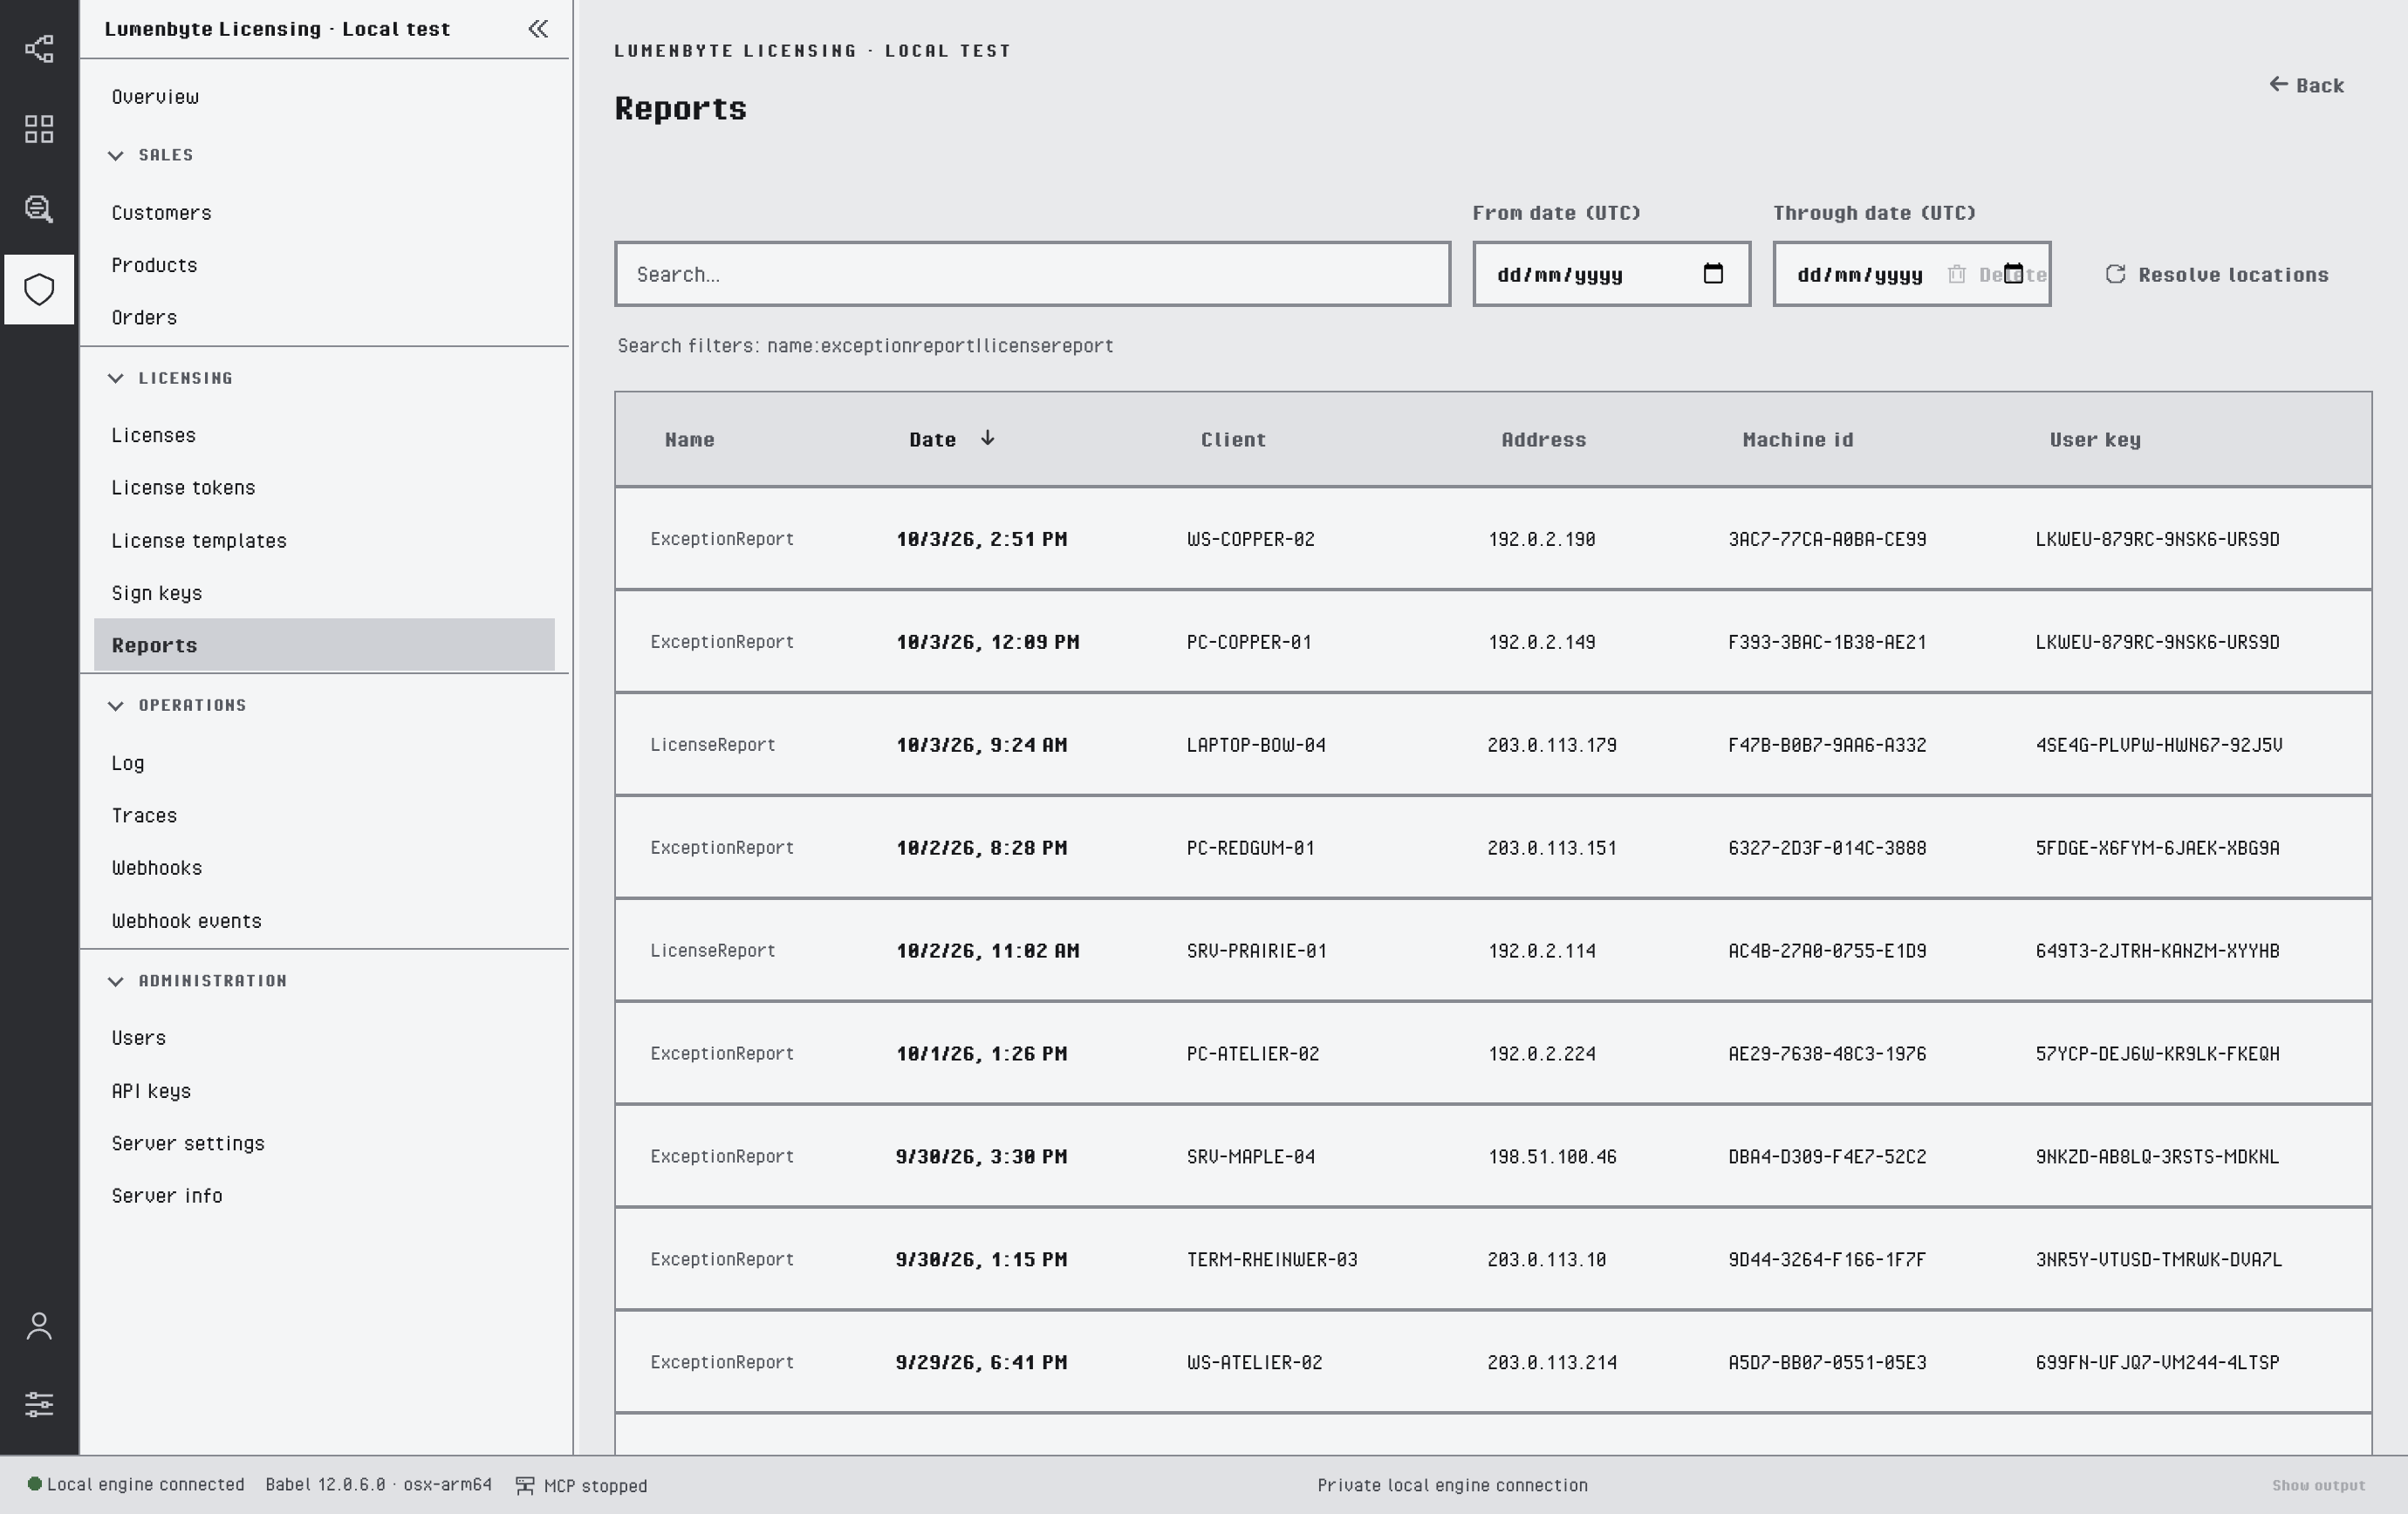
Task: Sort by the Client column header
Action: pos(1233,440)
